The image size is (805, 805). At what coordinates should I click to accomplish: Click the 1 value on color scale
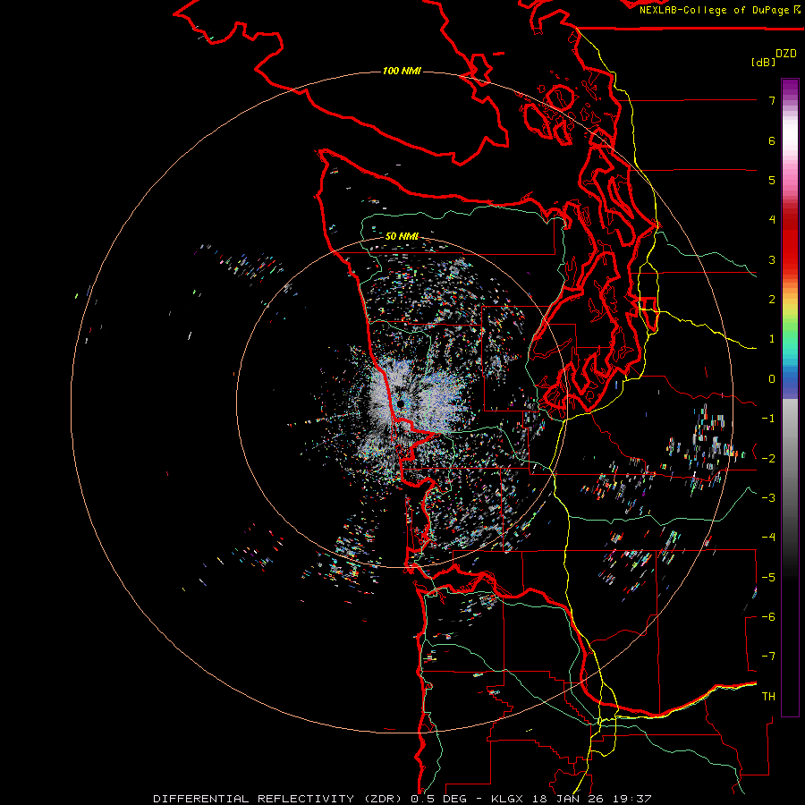772,339
